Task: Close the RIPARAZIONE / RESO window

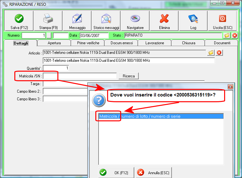Action: pos(233,3)
